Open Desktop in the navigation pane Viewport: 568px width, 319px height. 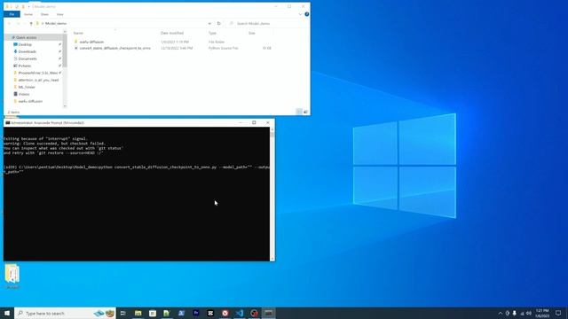point(25,44)
